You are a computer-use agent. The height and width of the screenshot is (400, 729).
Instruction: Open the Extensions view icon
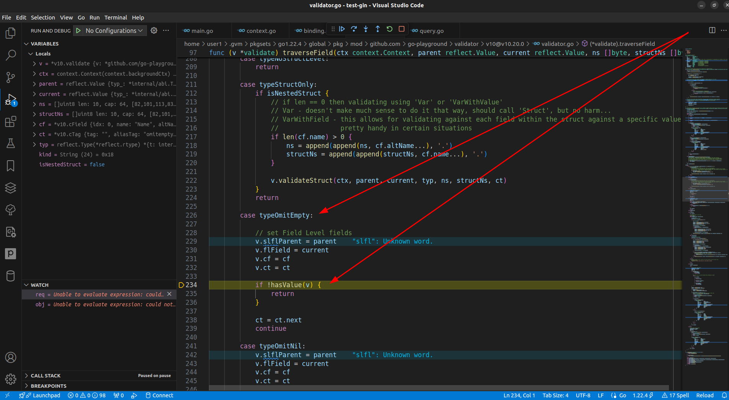[11, 122]
